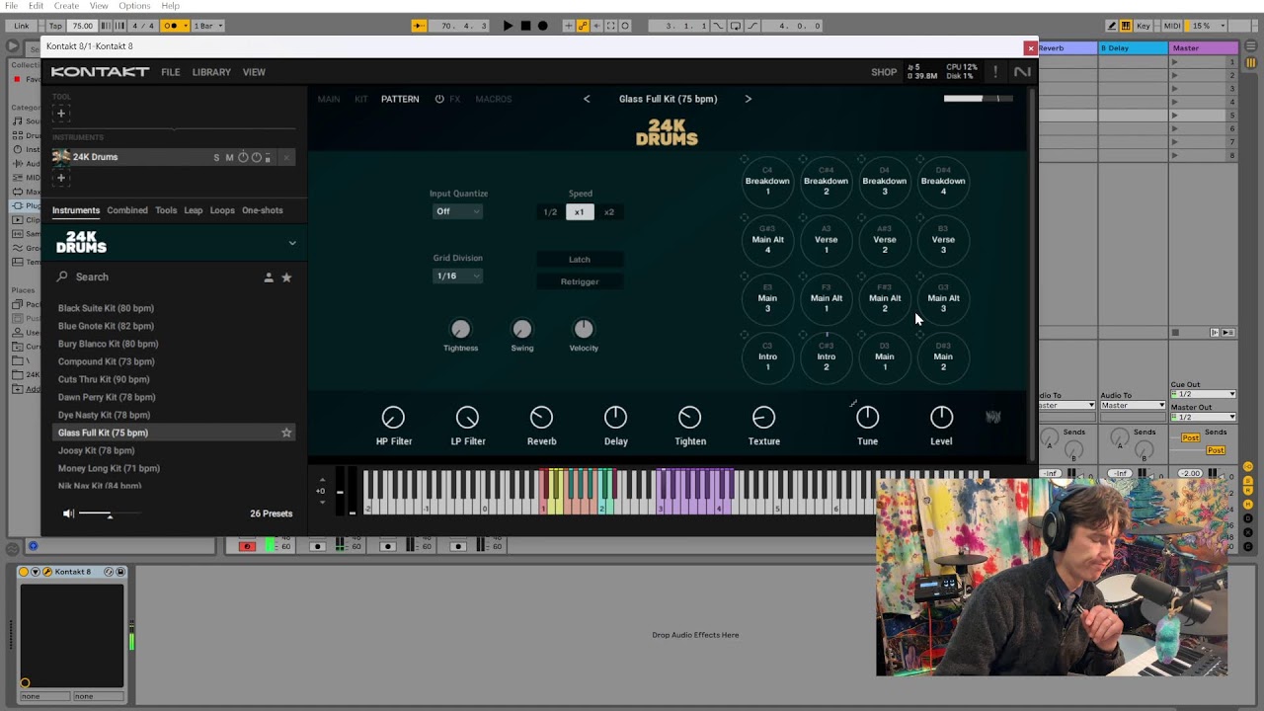Switch to the Loops browser tab
The image size is (1264, 711).
(222, 210)
